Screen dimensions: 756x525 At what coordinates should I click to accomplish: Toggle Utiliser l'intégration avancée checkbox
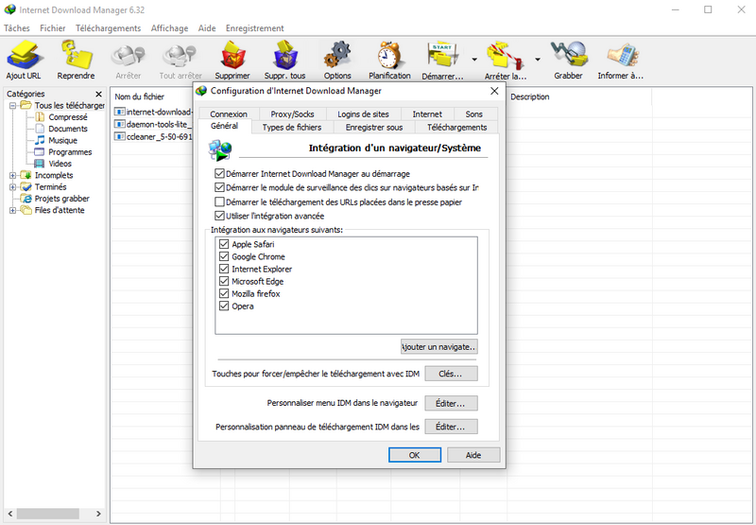click(x=219, y=216)
